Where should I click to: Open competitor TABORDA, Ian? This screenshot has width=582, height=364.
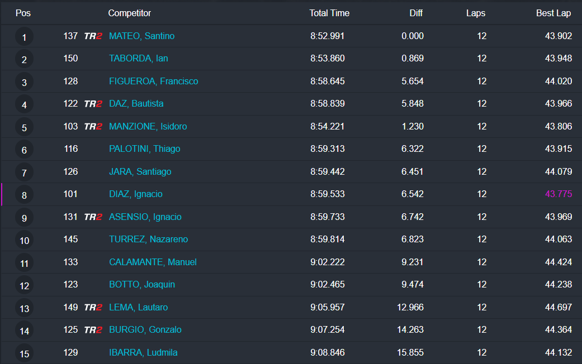138,59
